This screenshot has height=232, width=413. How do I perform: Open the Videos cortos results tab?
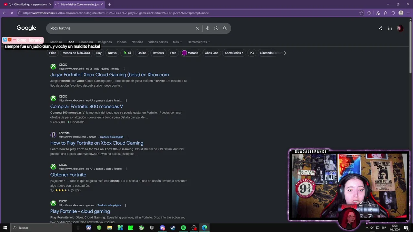point(158,42)
